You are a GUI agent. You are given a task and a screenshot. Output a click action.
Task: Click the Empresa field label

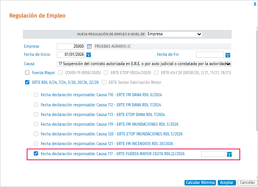tap(32, 46)
